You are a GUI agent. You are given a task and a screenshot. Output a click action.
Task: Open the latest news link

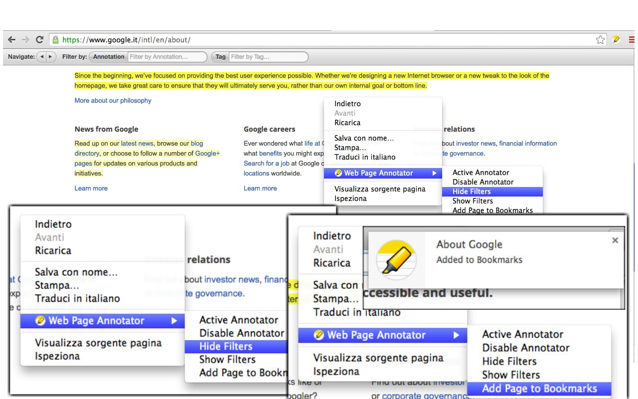coord(137,143)
